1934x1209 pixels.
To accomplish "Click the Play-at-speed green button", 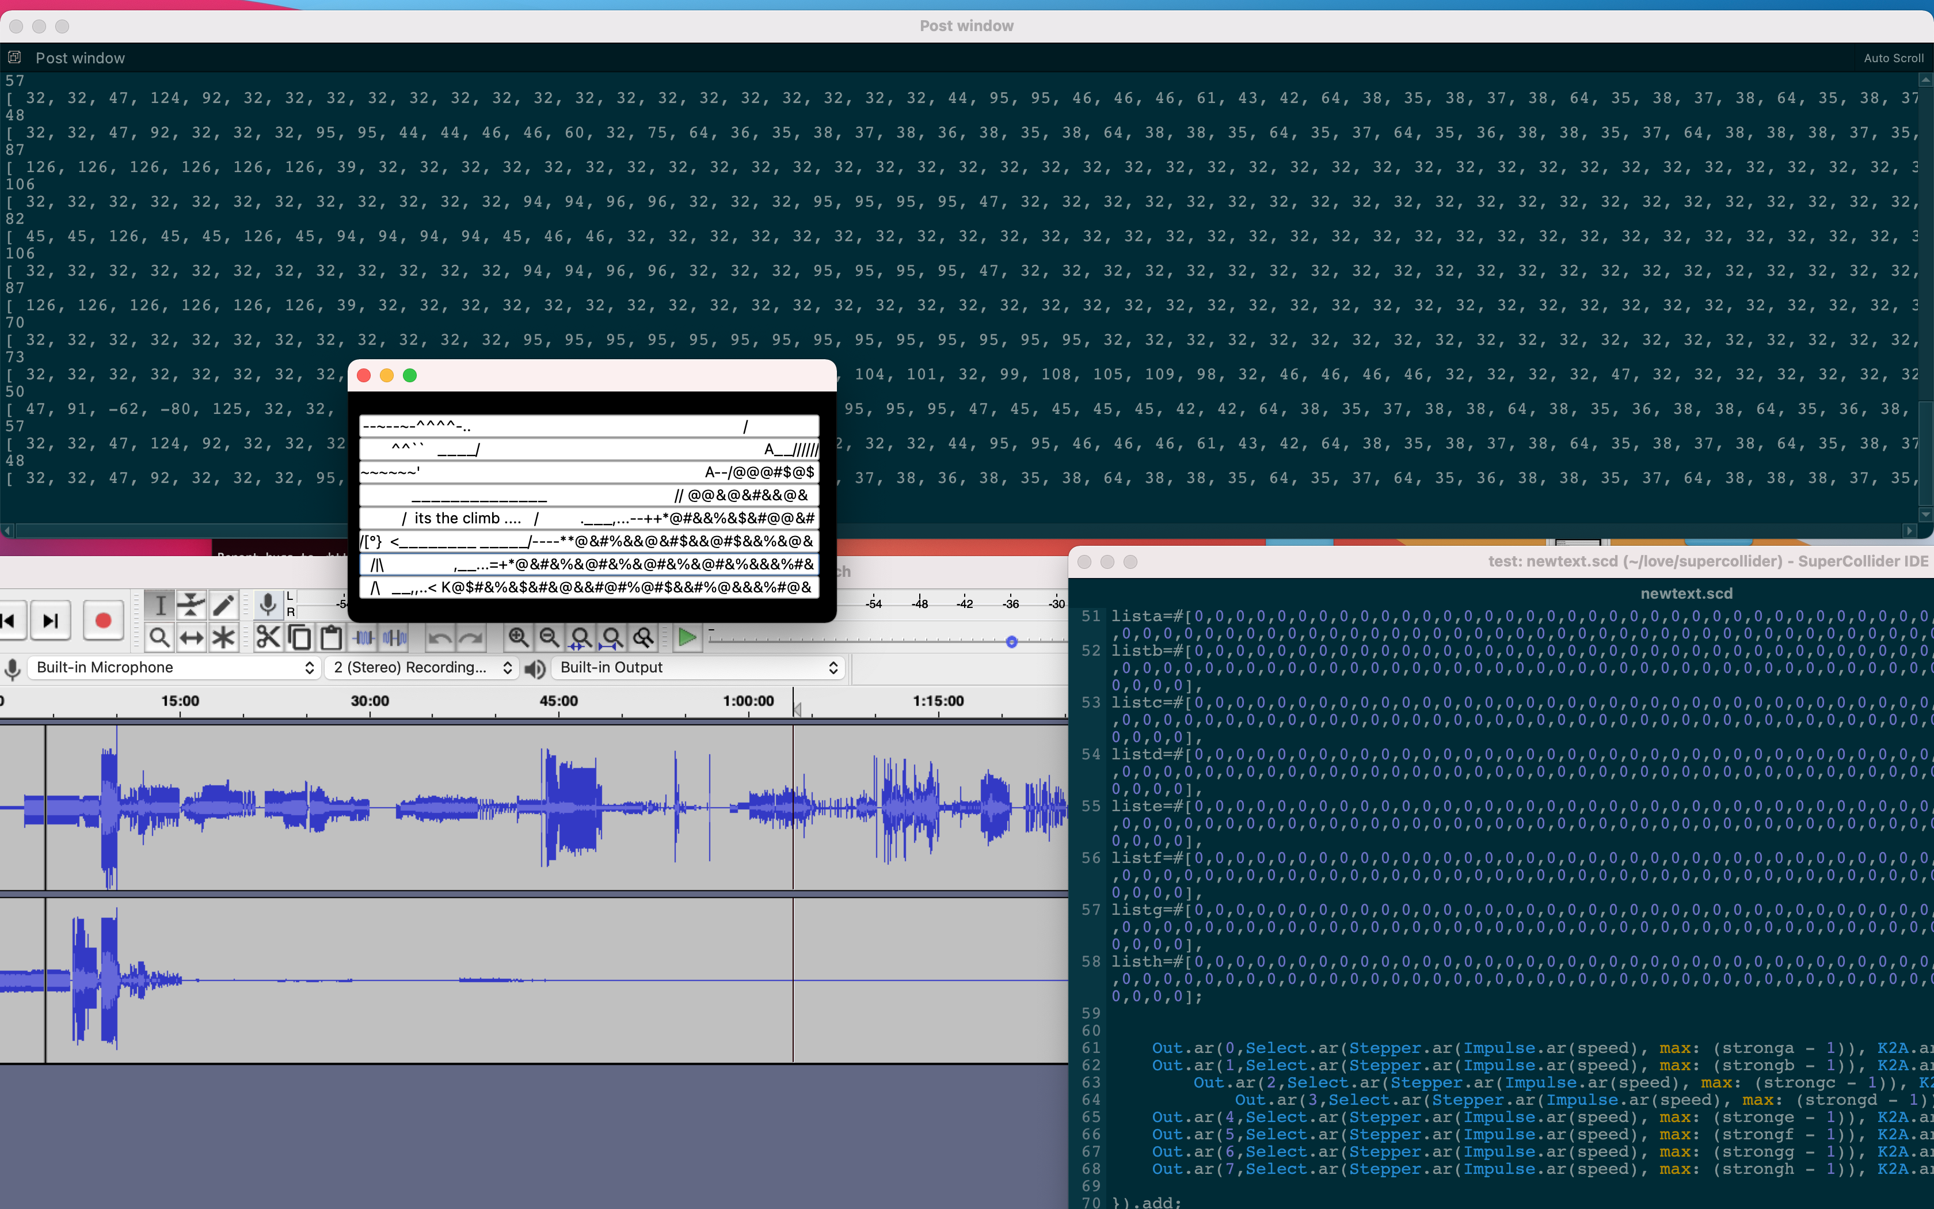I will [x=686, y=637].
